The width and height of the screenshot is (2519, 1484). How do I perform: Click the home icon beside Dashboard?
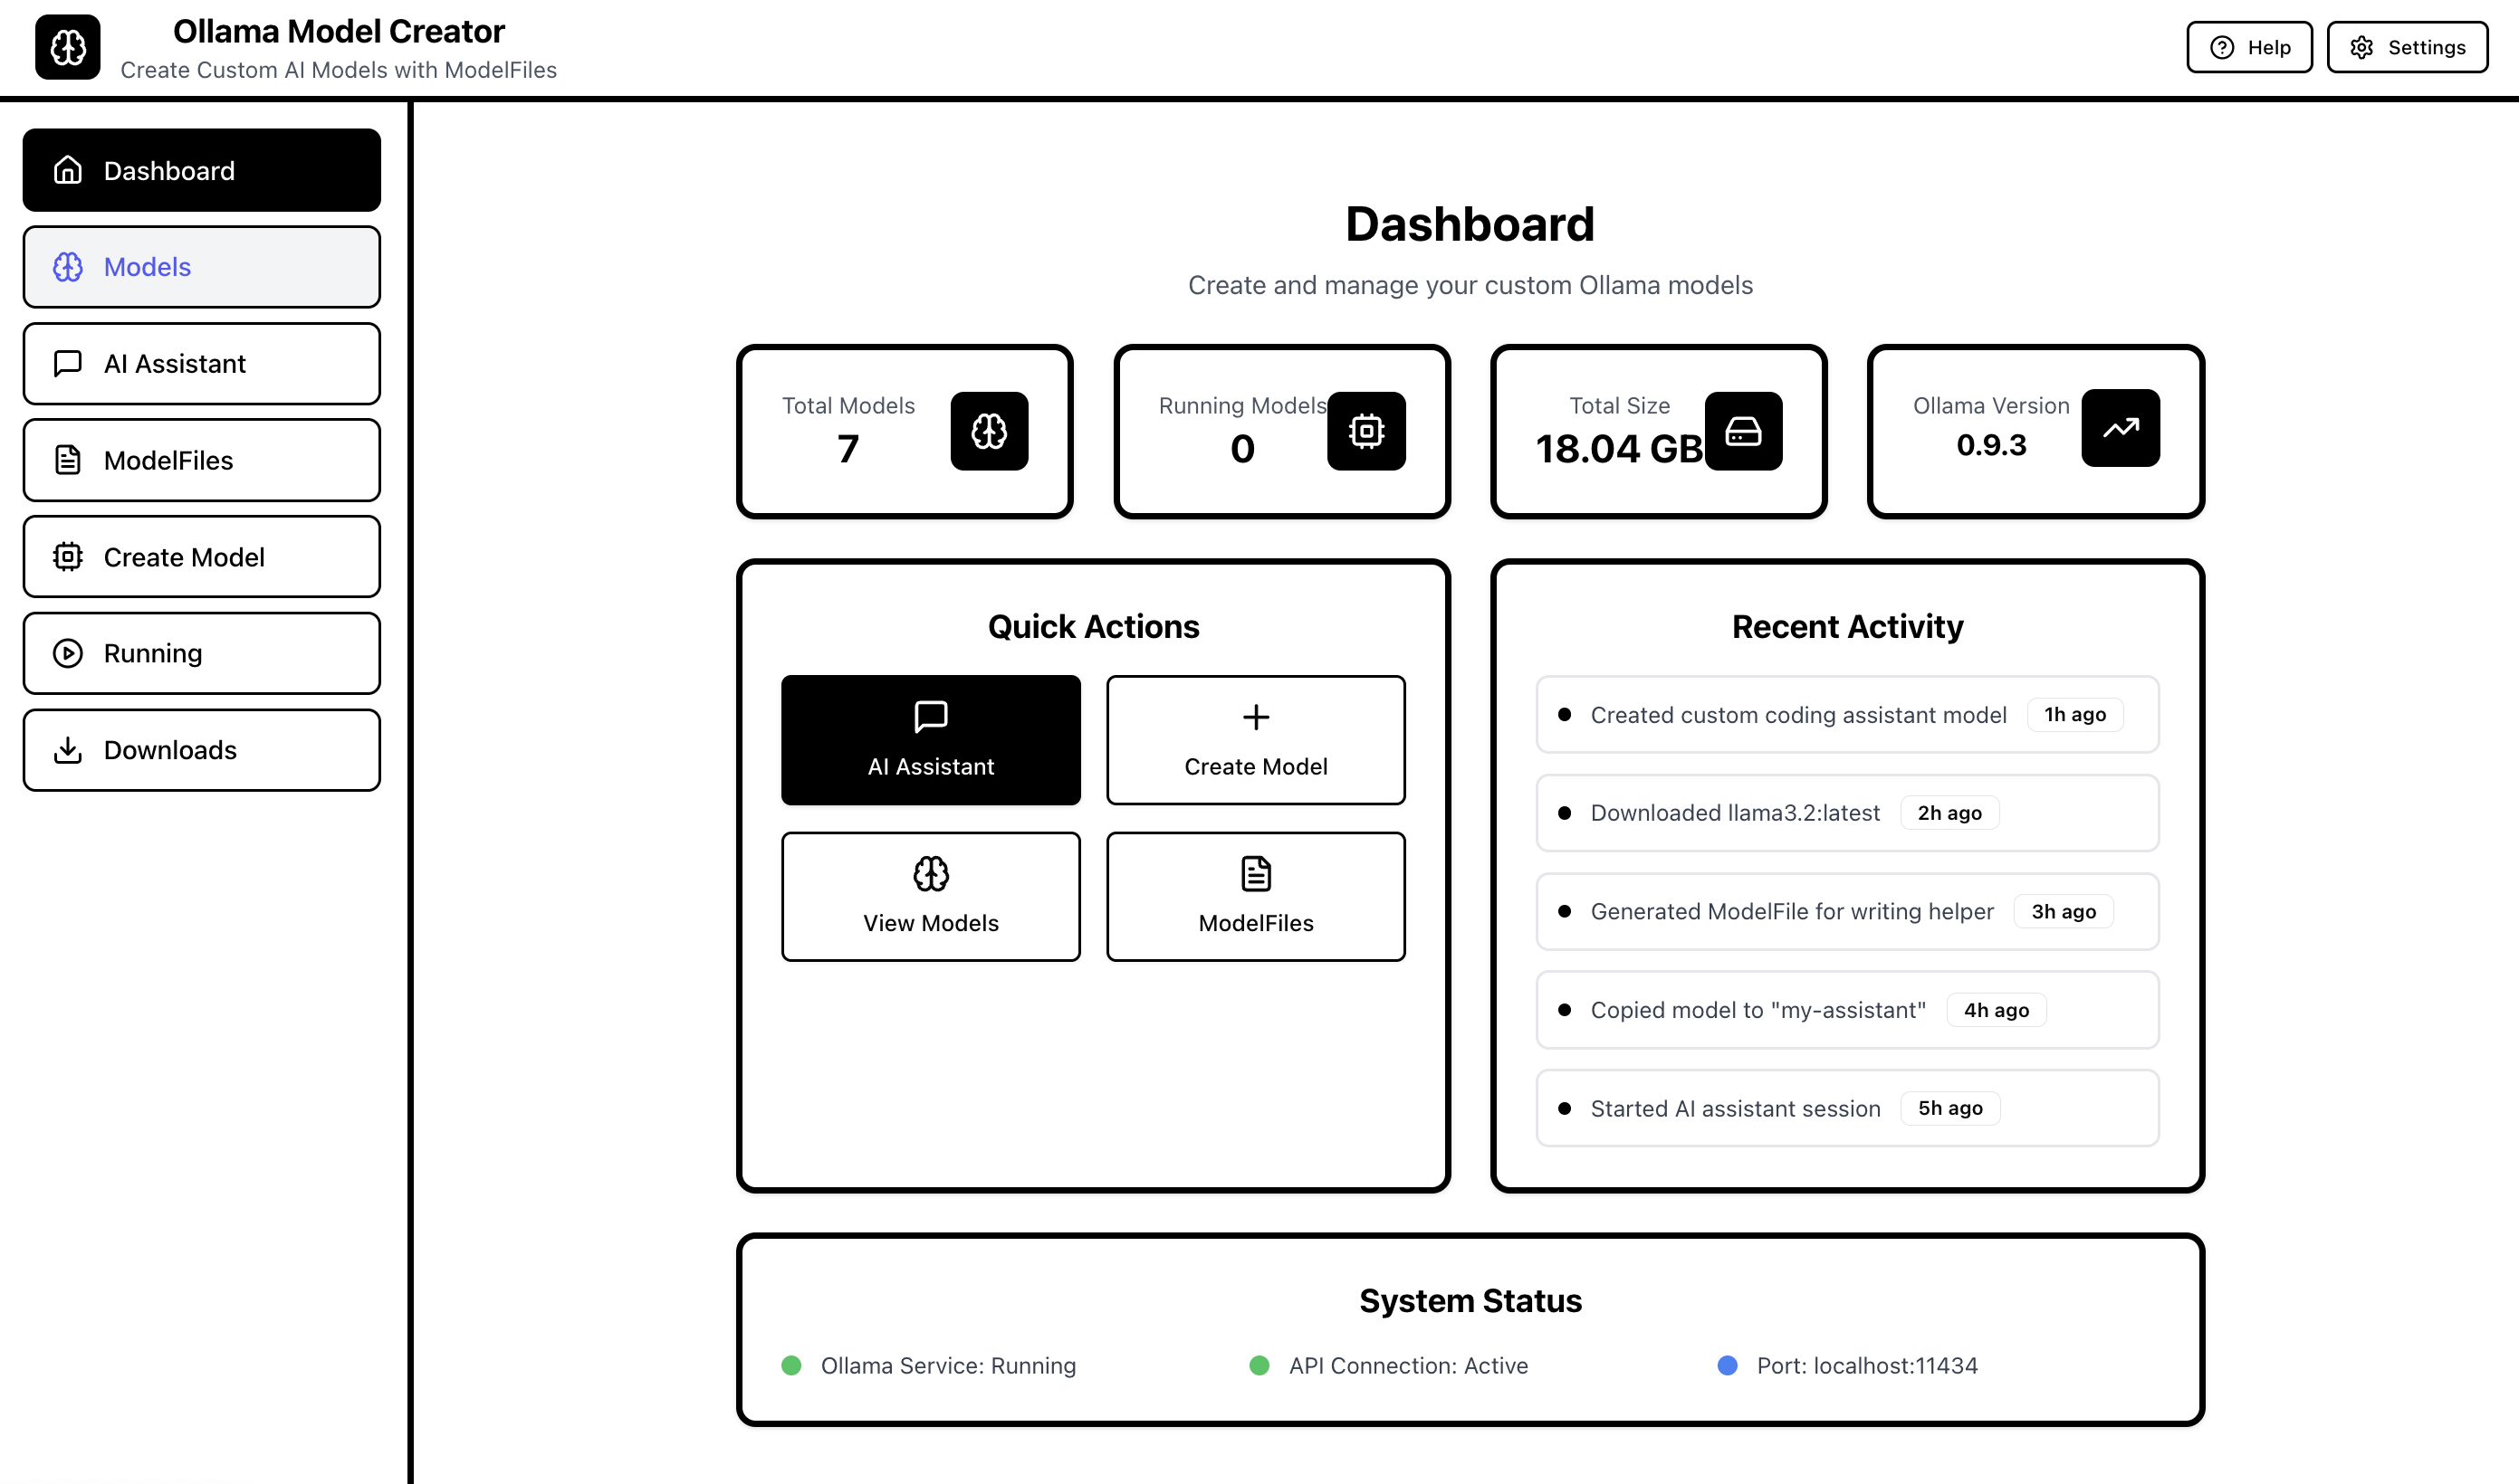[67, 170]
